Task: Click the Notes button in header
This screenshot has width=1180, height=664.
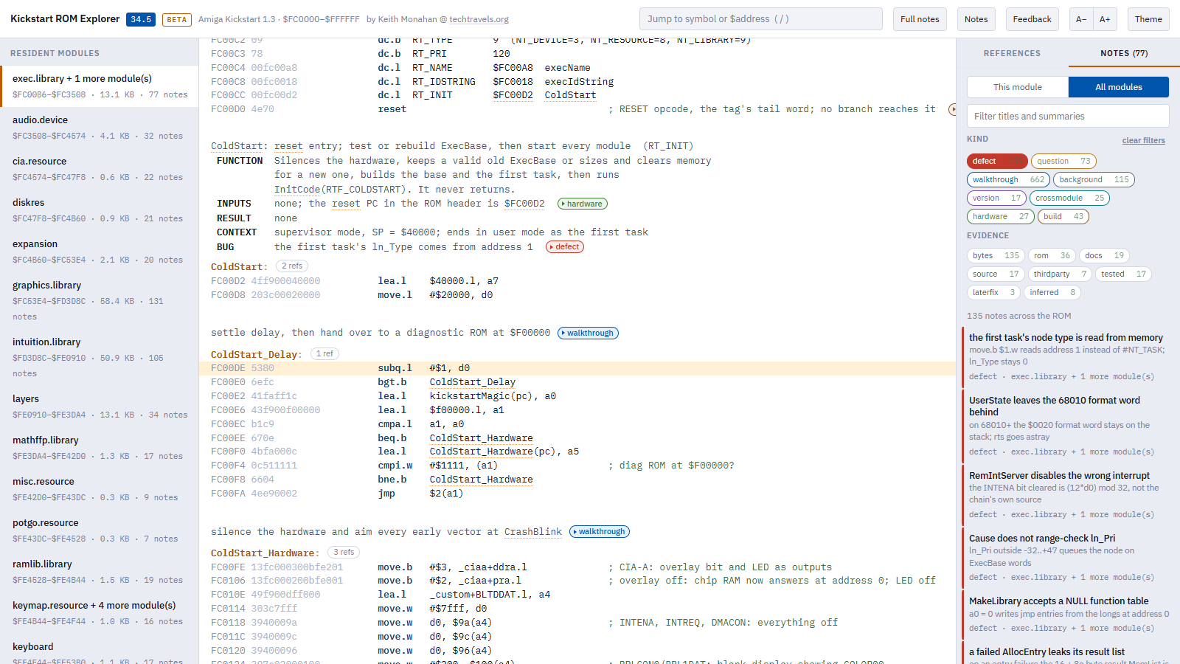Action: [976, 19]
